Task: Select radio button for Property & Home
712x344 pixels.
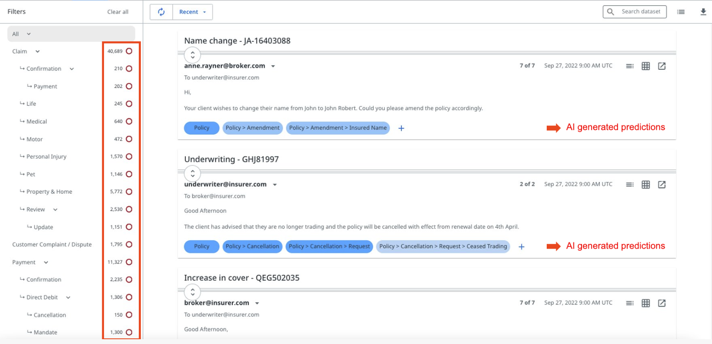Action: click(129, 192)
